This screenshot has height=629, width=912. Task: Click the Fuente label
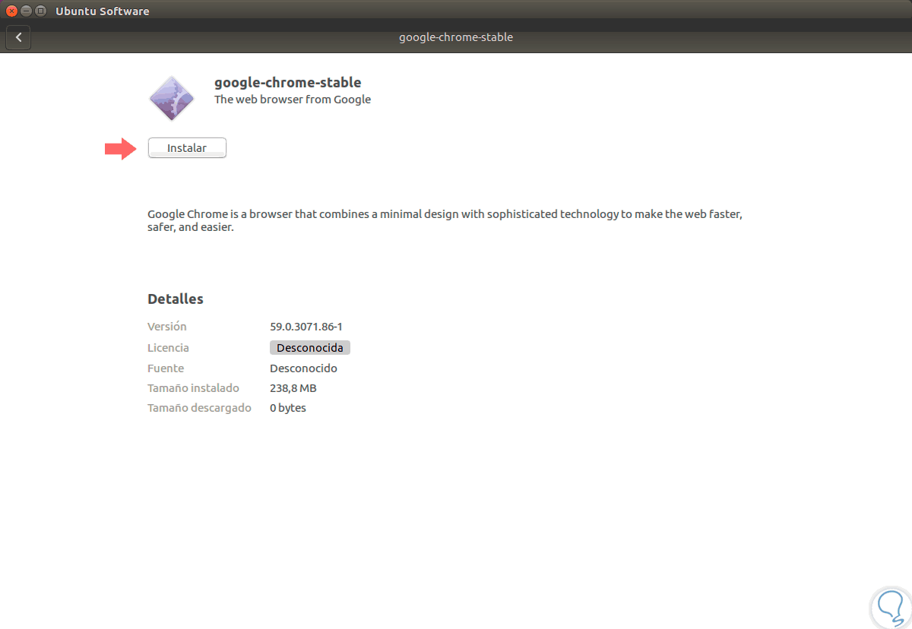click(166, 368)
